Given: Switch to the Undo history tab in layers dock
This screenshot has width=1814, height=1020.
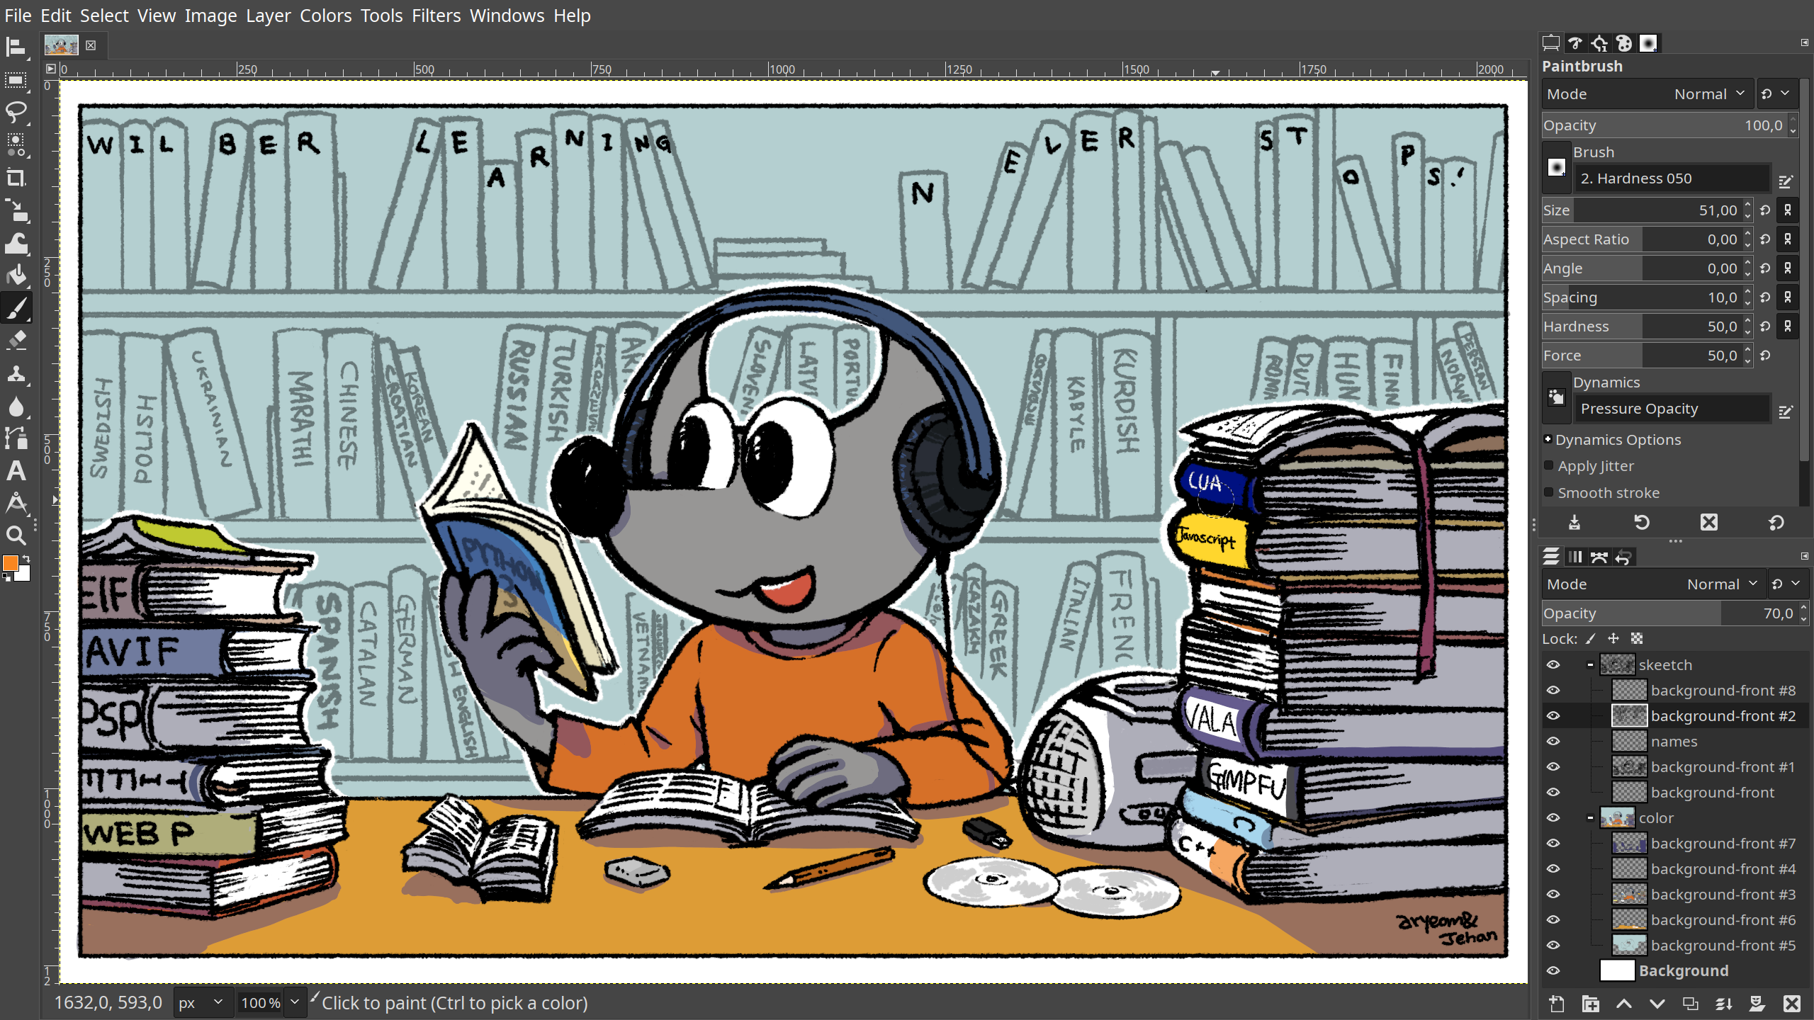Looking at the screenshot, I should [x=1623, y=557].
